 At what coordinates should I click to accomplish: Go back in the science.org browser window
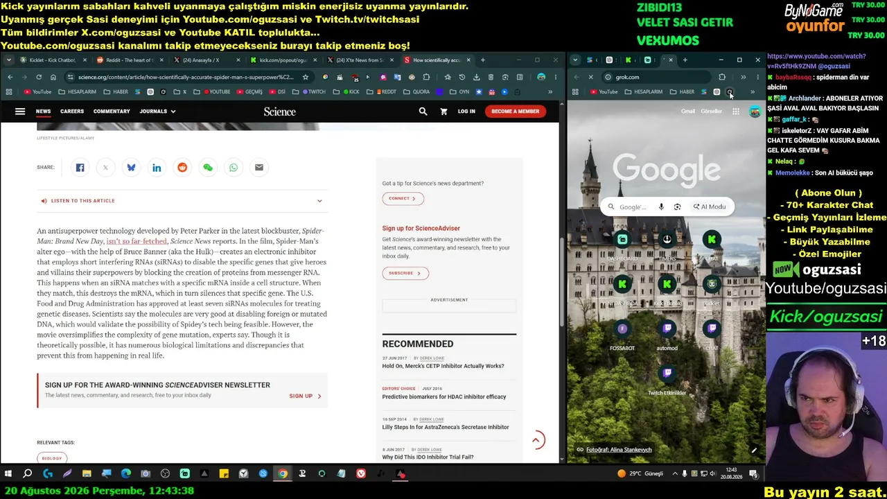[x=10, y=77]
